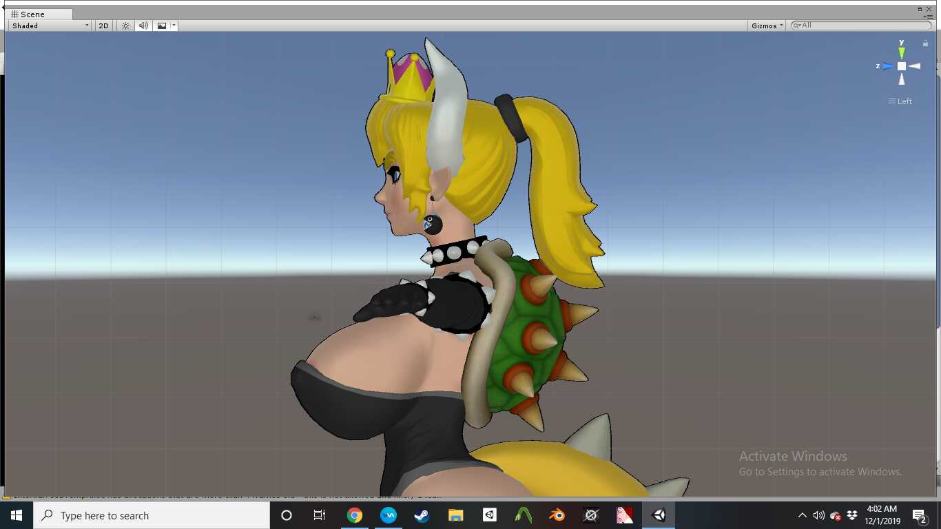Click the green Y axis gizmo cone
This screenshot has height=529, width=941.
click(902, 52)
